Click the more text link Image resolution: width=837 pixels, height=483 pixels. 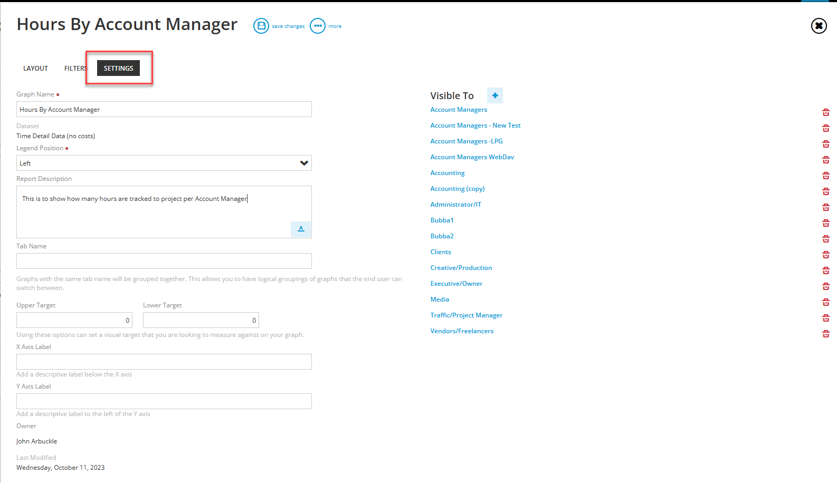(335, 26)
